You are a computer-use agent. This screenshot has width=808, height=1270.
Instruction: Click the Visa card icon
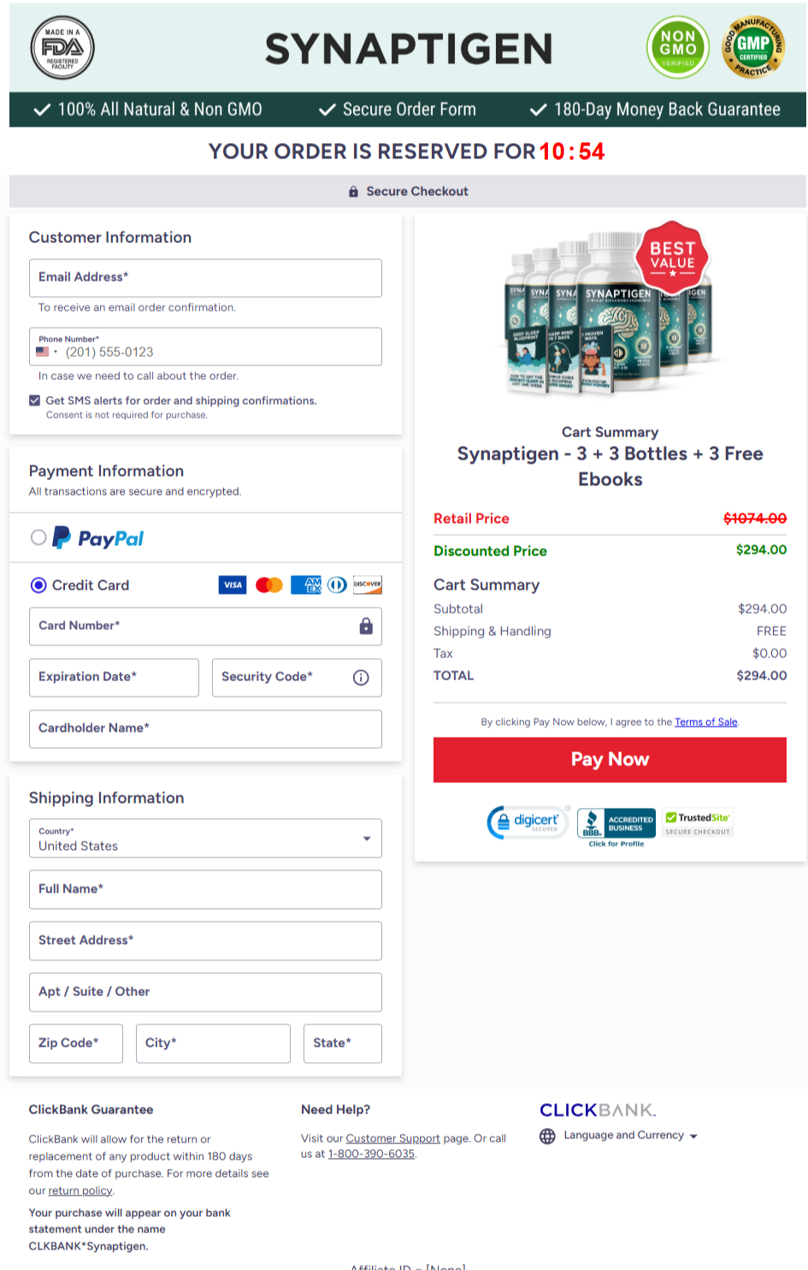(233, 585)
